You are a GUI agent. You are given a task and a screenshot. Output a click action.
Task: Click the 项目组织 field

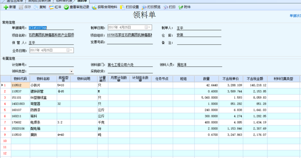point(130,35)
